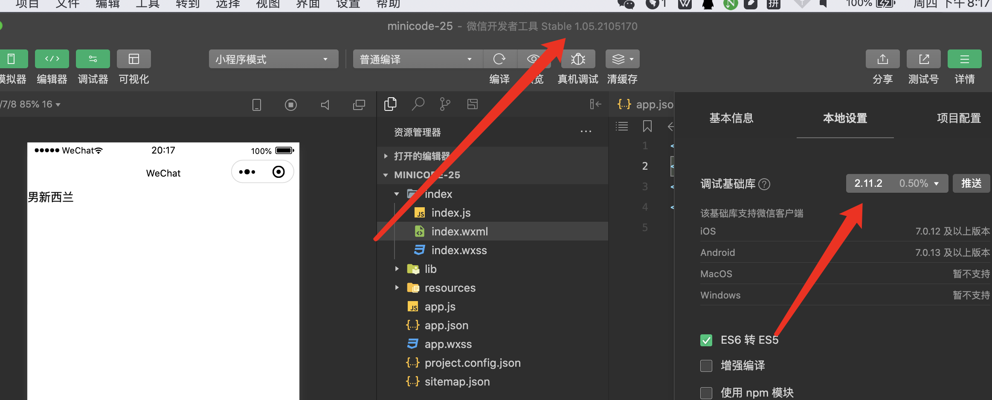Open the app.wxss file
The width and height of the screenshot is (992, 400).
click(x=493, y=344)
